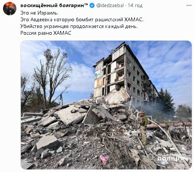Click the line 'Убийство украинцев продолжается каждый день.'
The height and width of the screenshot is (172, 194).
point(79,26)
